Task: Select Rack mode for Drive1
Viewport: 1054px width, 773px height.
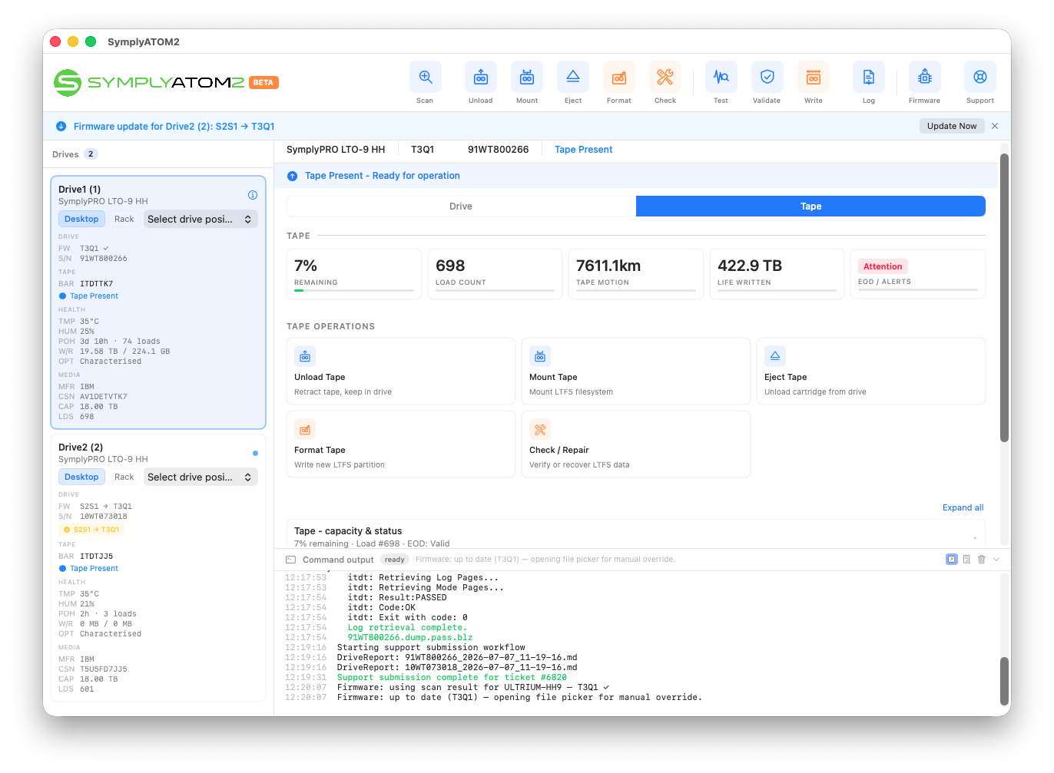Action: tap(124, 219)
